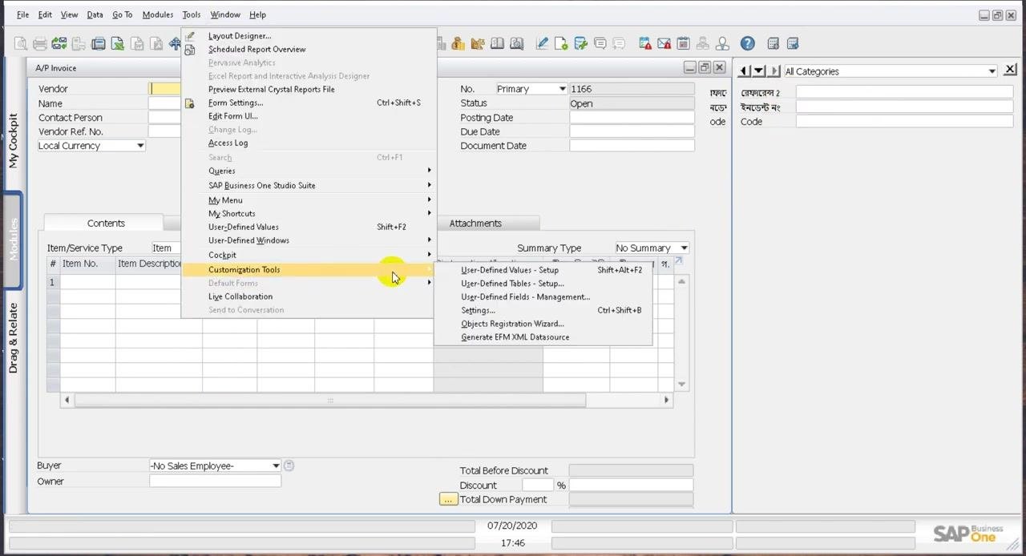Click the Posting Date input field
Screen dimensions: 1026x556
click(x=632, y=118)
